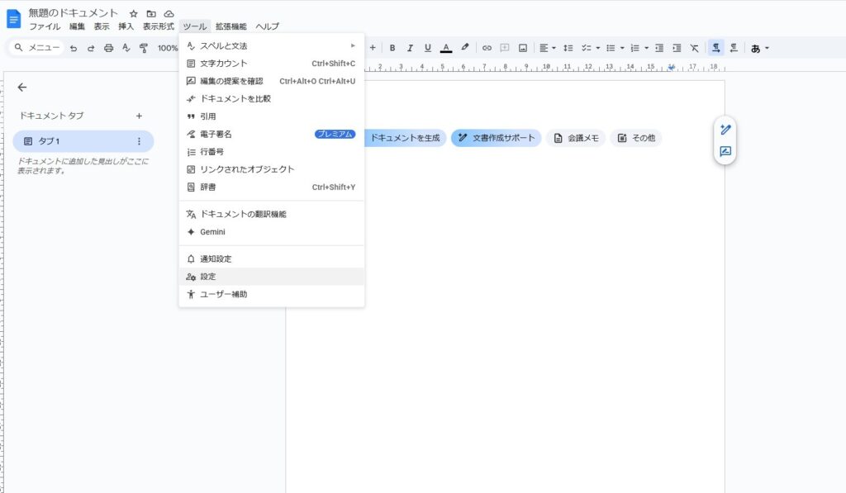Click the clear formatting icon

pyautogui.click(x=694, y=48)
